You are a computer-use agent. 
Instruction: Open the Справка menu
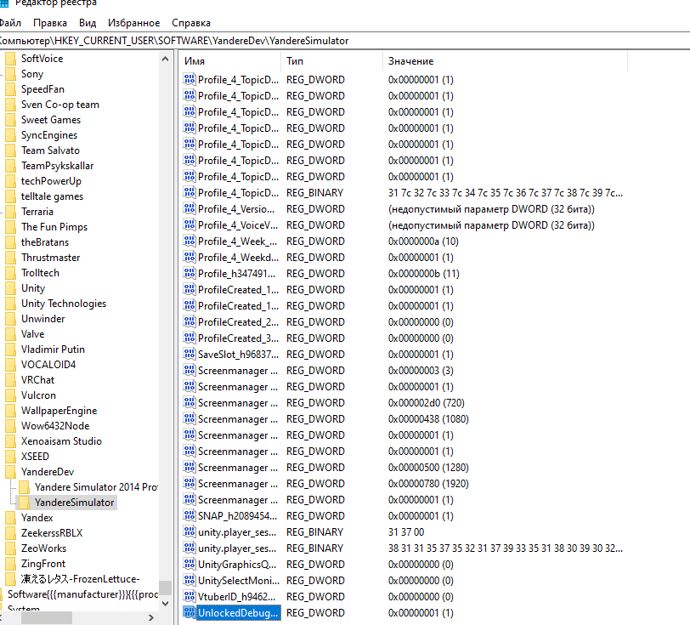click(191, 23)
